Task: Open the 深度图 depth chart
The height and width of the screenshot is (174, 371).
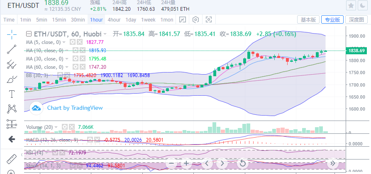Action: (x=356, y=19)
